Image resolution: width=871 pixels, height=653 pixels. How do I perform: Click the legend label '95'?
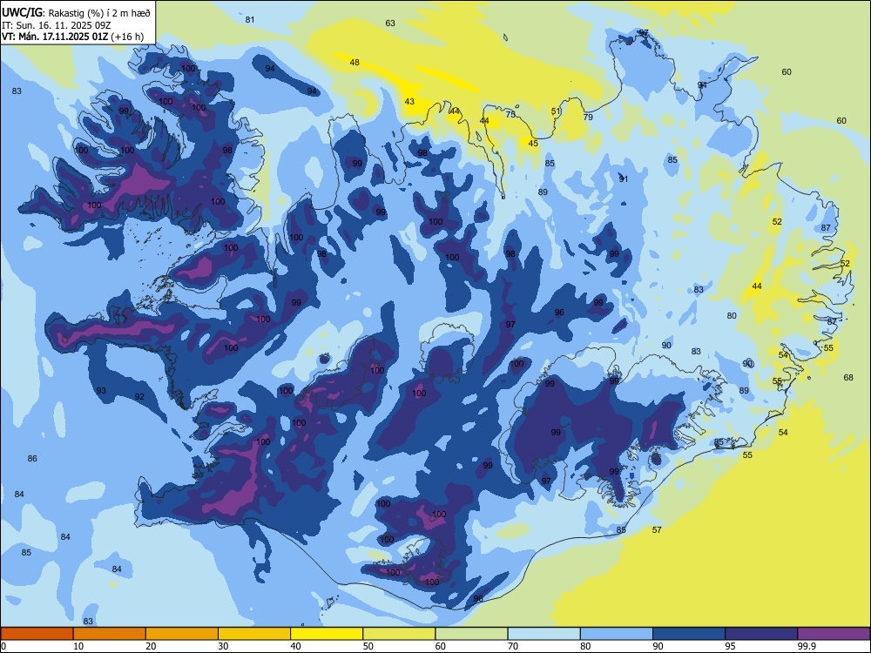click(730, 646)
